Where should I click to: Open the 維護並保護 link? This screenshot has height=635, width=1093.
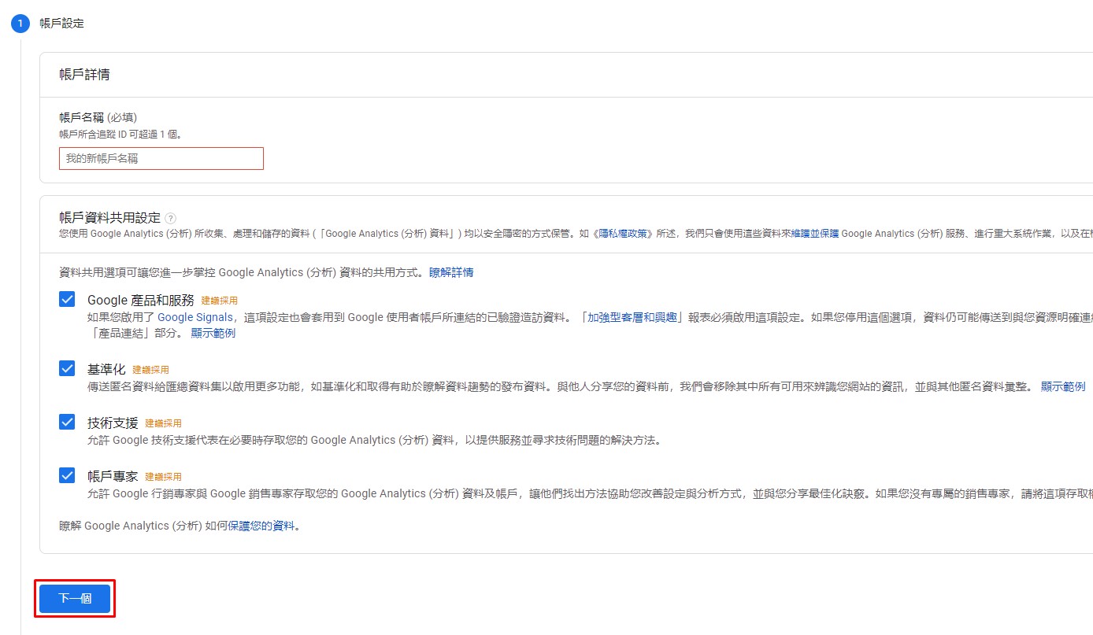(815, 234)
